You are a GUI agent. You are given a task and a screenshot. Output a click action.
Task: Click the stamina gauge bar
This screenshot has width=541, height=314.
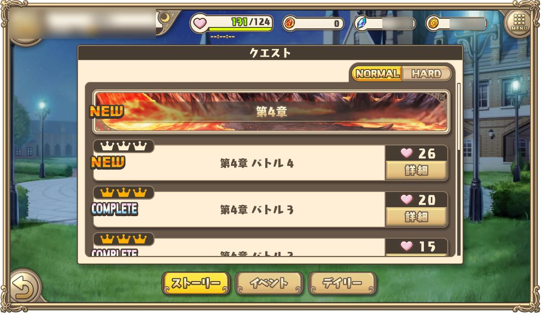point(241,30)
